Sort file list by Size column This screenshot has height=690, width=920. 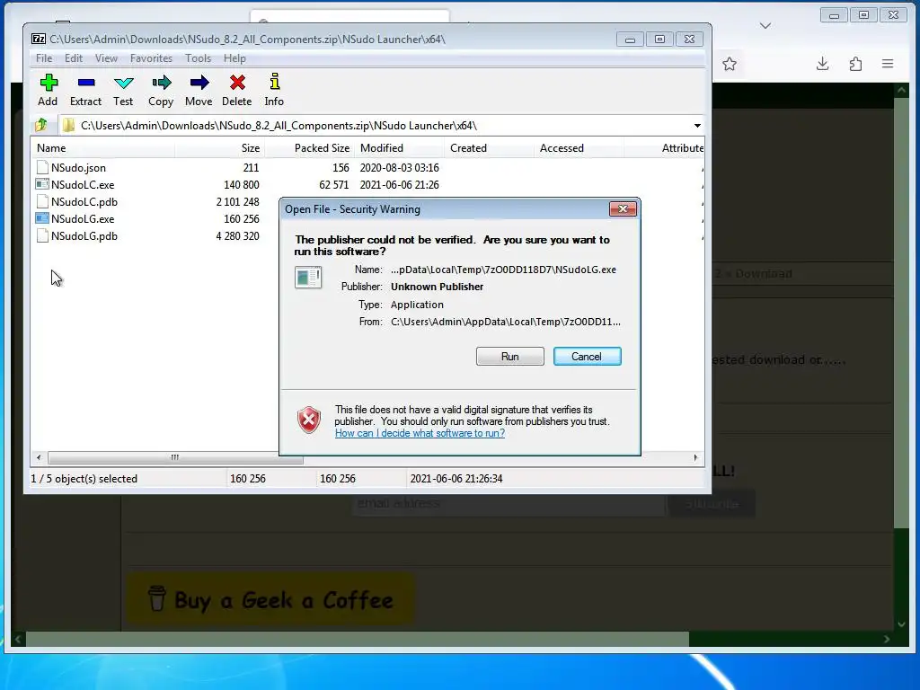tap(220, 148)
